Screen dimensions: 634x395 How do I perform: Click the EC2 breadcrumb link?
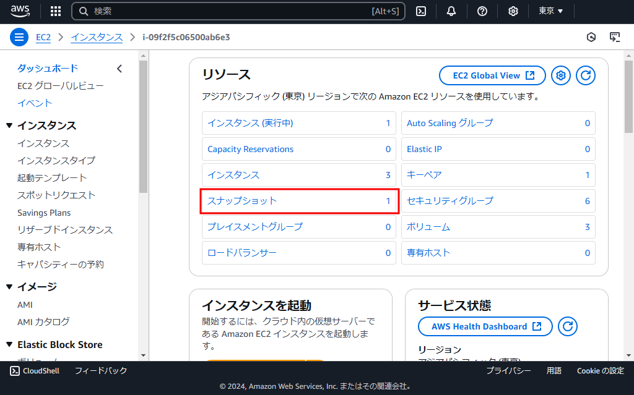pos(43,37)
